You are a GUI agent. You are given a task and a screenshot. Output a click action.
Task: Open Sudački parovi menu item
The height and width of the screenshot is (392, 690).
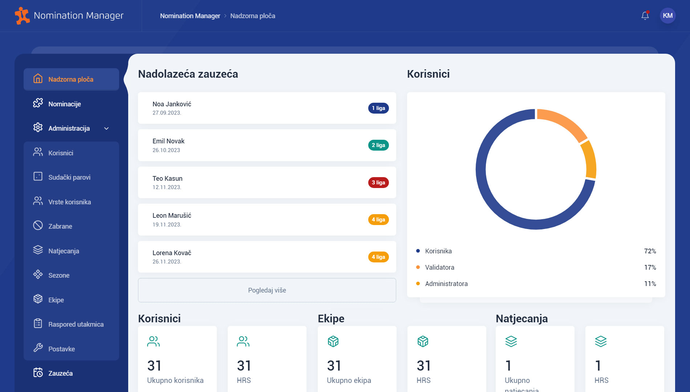[x=69, y=177]
